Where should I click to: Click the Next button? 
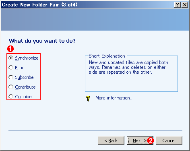pyautogui.click(x=140, y=141)
